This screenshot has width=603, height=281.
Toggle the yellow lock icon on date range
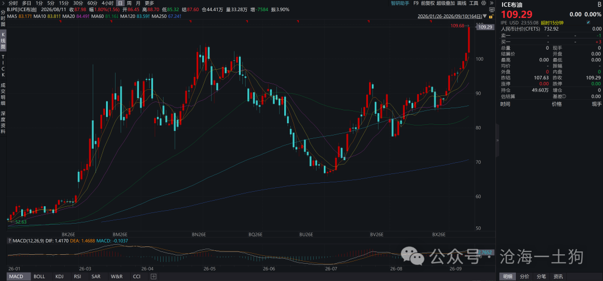[490, 17]
